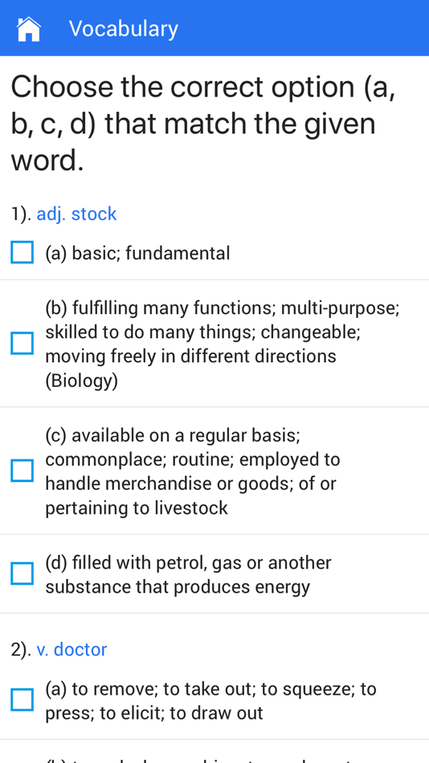
Task: Select the multi-purpose definition text of option (b)
Action: pos(223,344)
